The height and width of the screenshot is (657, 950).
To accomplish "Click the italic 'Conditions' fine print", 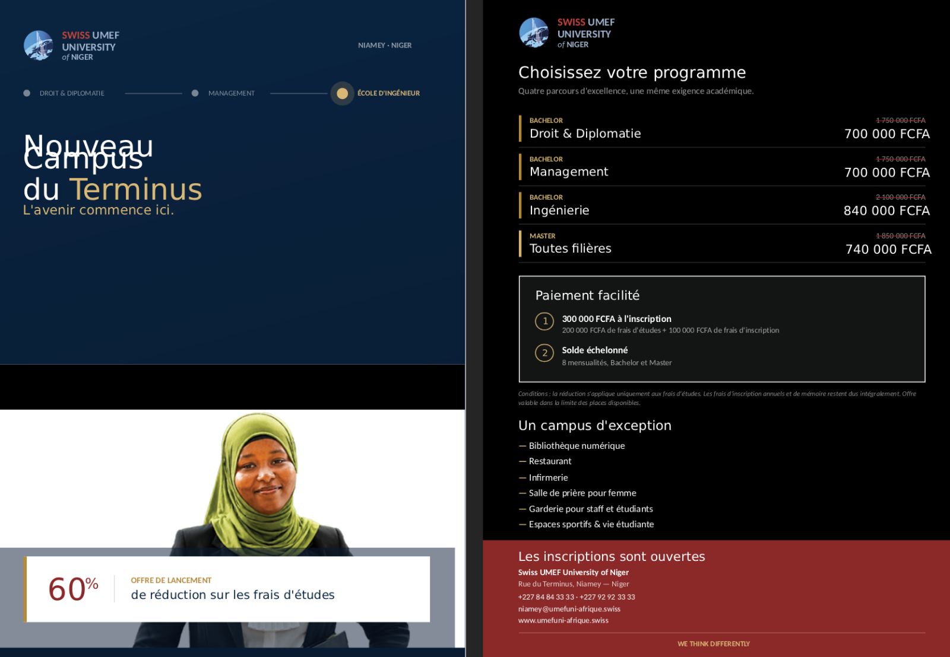I will [x=717, y=398].
